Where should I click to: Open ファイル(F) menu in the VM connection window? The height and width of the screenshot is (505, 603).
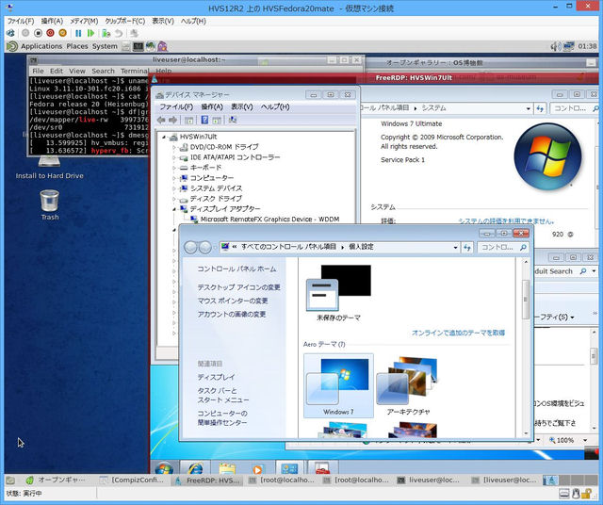(21, 21)
